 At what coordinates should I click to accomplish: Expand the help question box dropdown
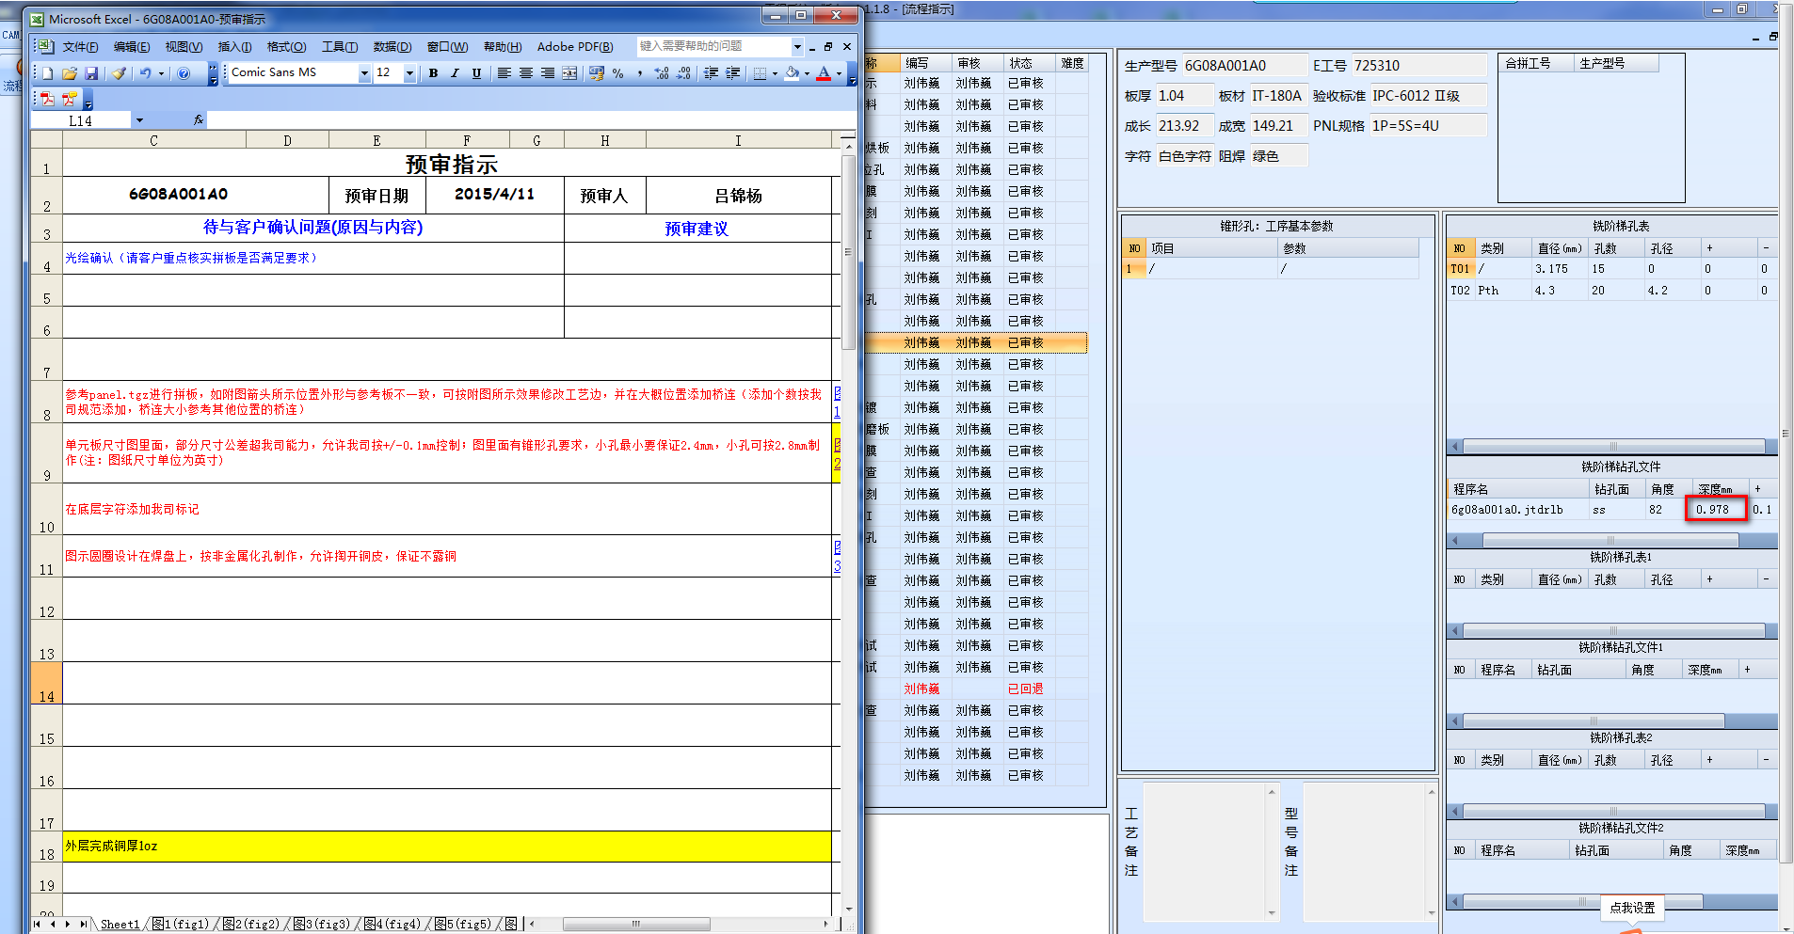[x=797, y=46]
